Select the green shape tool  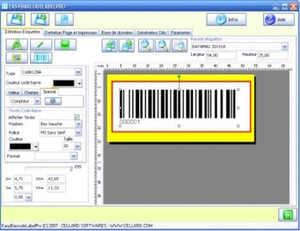coord(65,45)
